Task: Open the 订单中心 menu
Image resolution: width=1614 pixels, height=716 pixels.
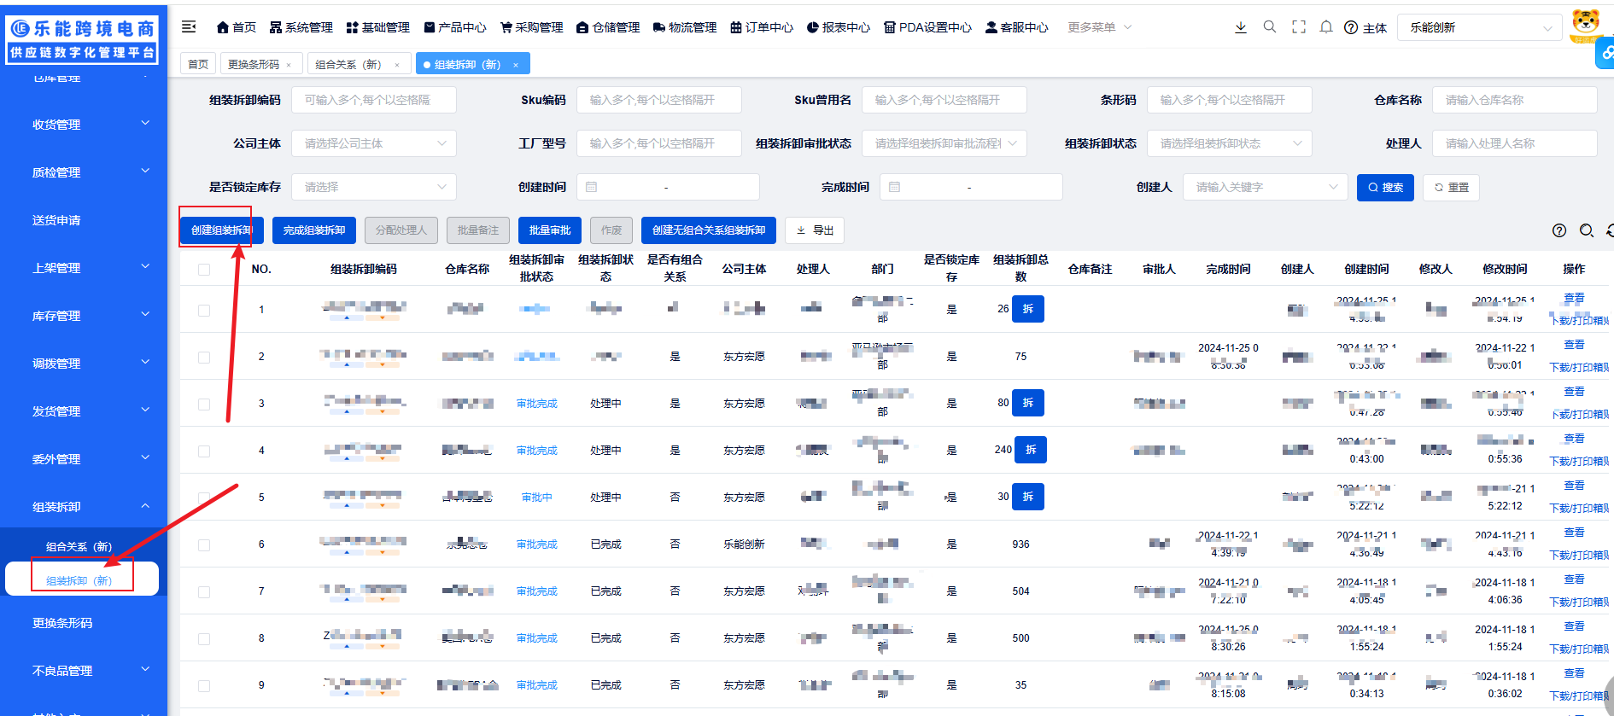Action: coord(762,27)
